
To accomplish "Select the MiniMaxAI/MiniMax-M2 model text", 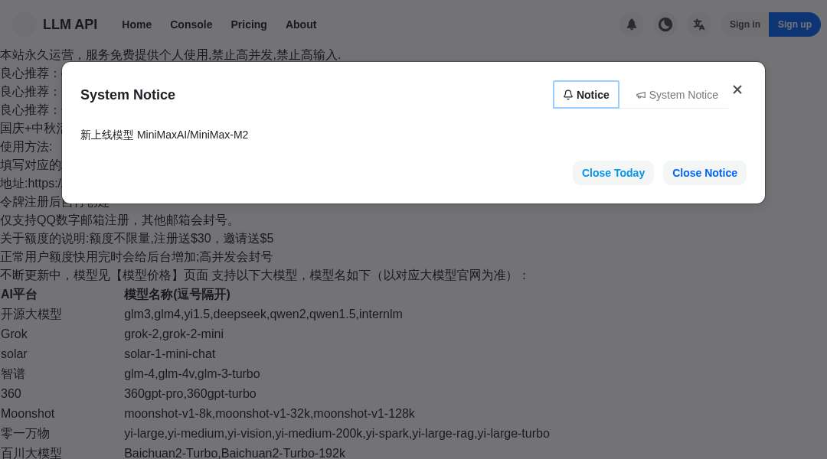I will tap(192, 135).
